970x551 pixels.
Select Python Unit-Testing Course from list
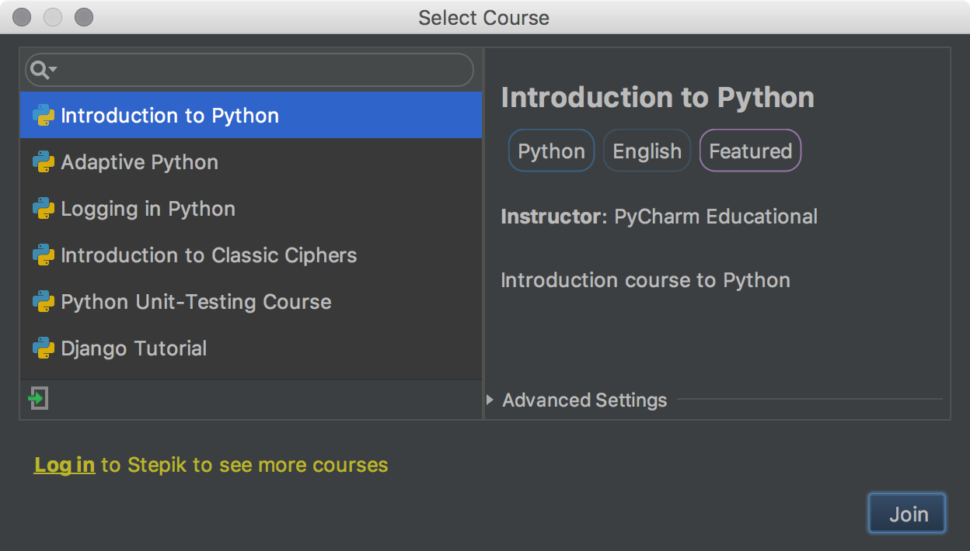point(251,302)
